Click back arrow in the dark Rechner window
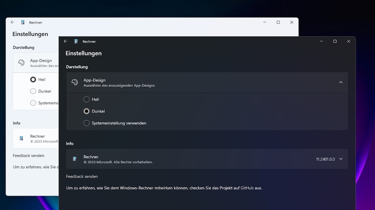Image resolution: width=375 pixels, height=210 pixels. 66,41
